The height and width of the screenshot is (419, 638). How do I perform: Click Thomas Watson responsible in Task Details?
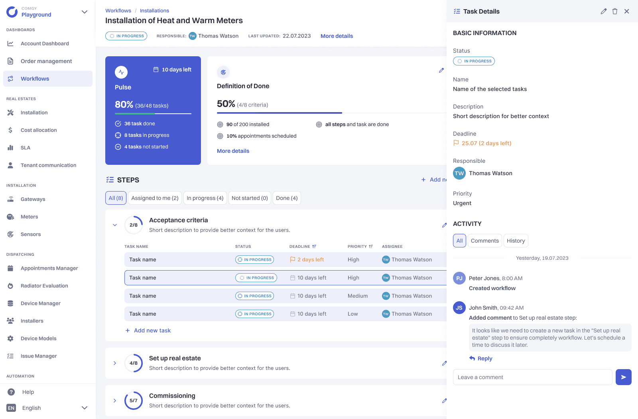coord(483,173)
